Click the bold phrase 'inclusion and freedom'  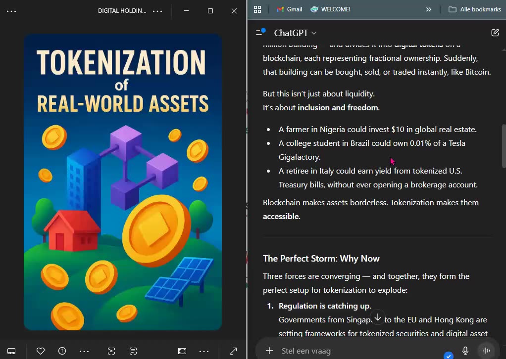click(x=338, y=107)
